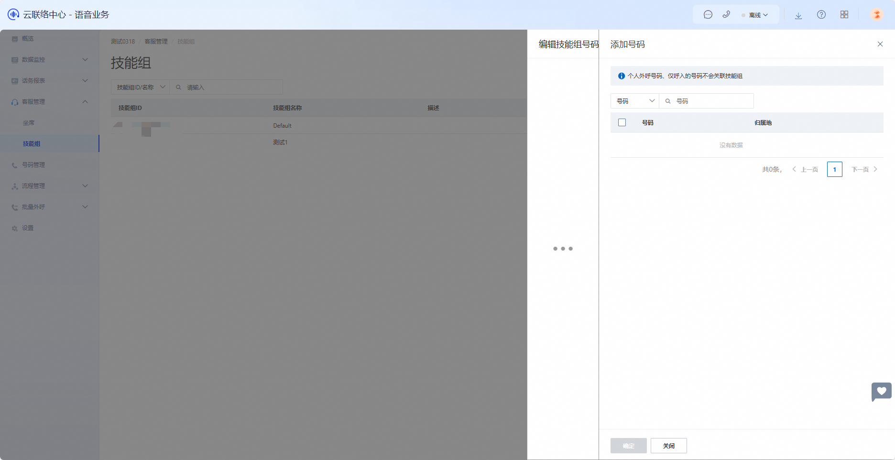
Task: Click the search magnifier icon in 添加号码
Action: coord(668,101)
